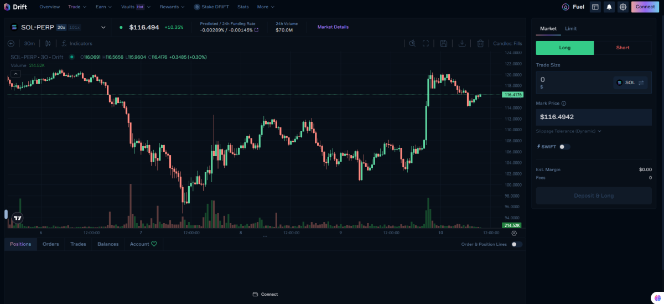This screenshot has height=304, width=664.
Task: Open the Trades tab
Action: coord(78,244)
